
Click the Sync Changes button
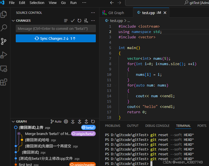pos(56,38)
